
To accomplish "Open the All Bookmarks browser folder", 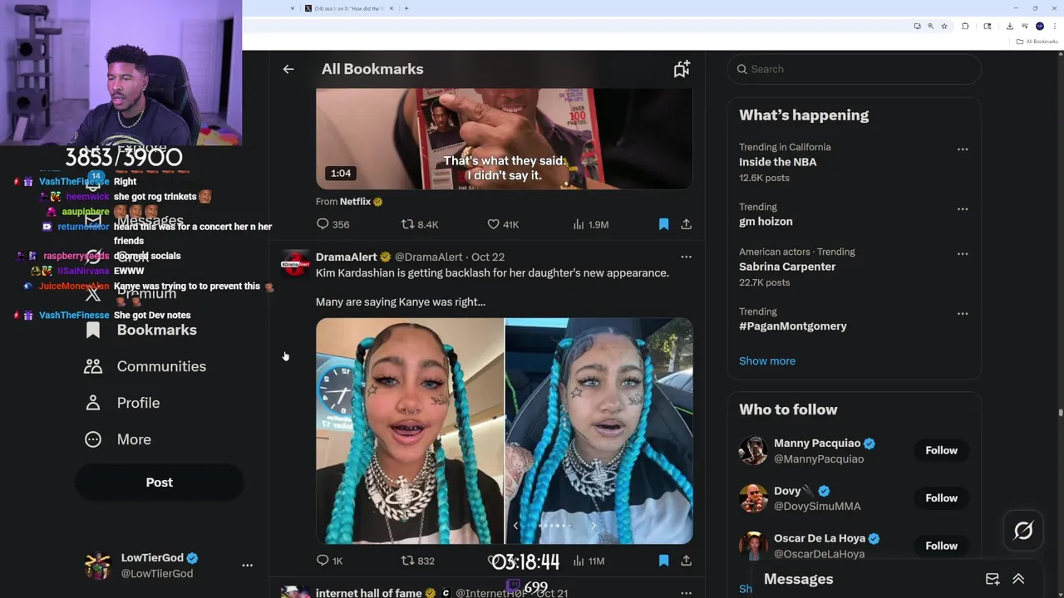I will (1037, 42).
